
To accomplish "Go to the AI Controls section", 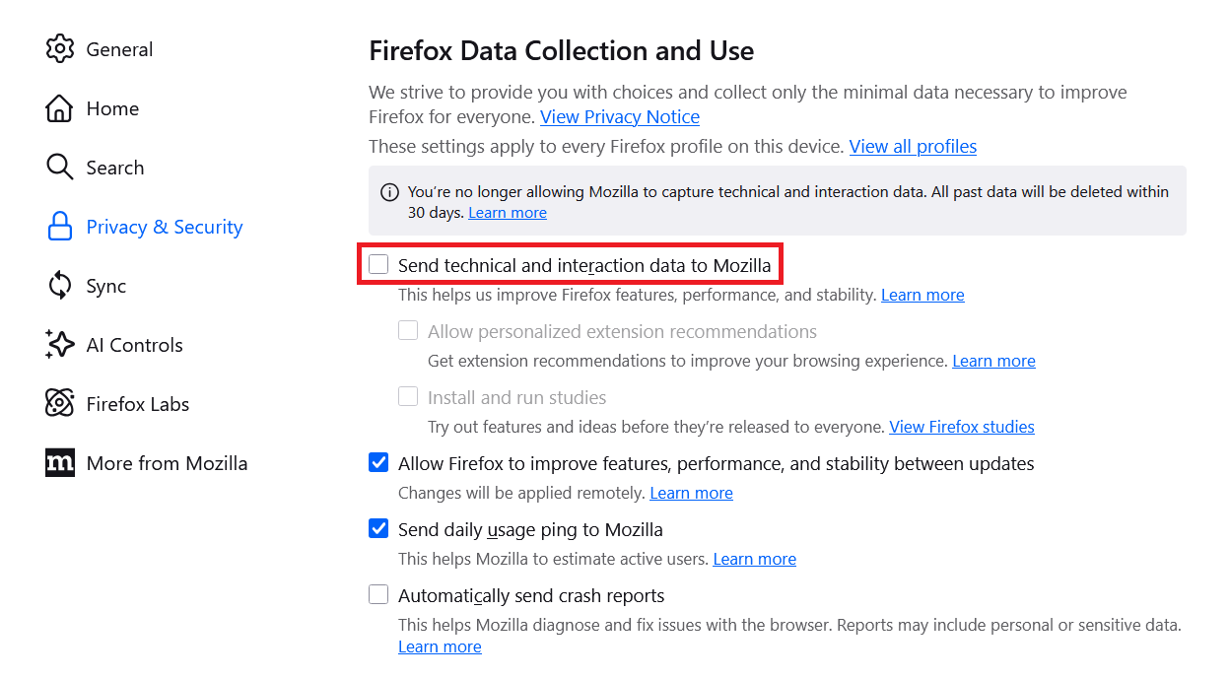I will point(134,345).
